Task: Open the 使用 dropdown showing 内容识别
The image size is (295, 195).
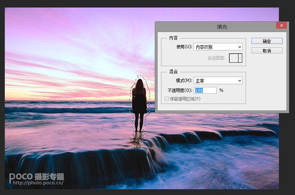Action: 218,47
